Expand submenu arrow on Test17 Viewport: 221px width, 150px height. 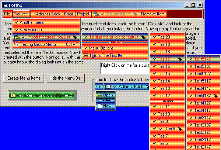pyautogui.click(x=180, y=59)
